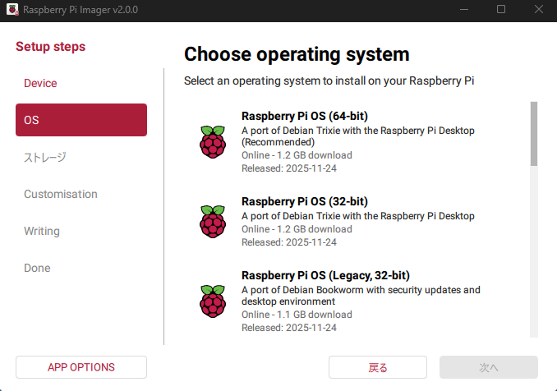Maximize the Raspberry Pi Imager window
This screenshot has height=391, width=557.
click(501, 9)
